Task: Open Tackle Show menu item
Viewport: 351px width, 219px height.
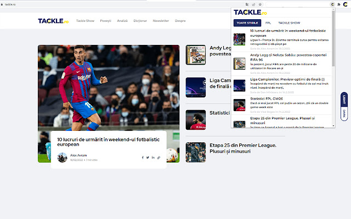Action: coord(85,21)
